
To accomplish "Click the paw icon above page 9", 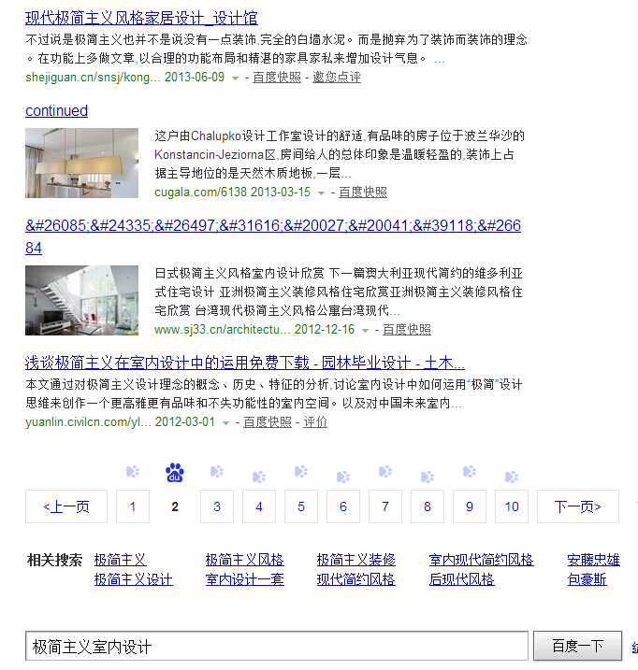I will (x=470, y=471).
